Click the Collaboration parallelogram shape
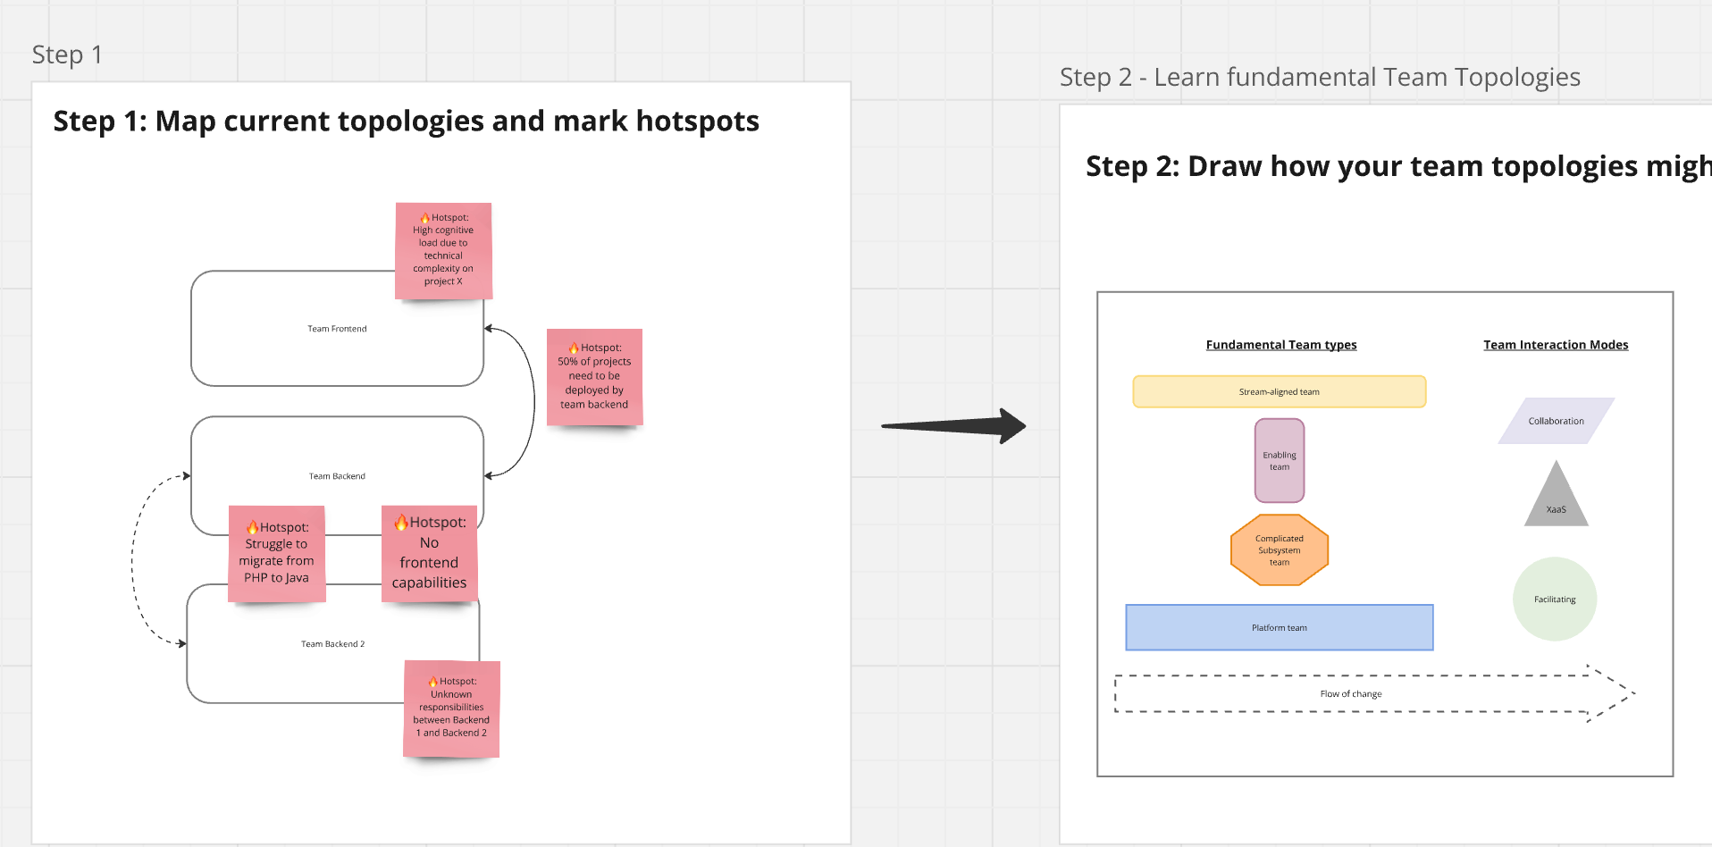Screen dimensions: 1712x847 (1557, 421)
